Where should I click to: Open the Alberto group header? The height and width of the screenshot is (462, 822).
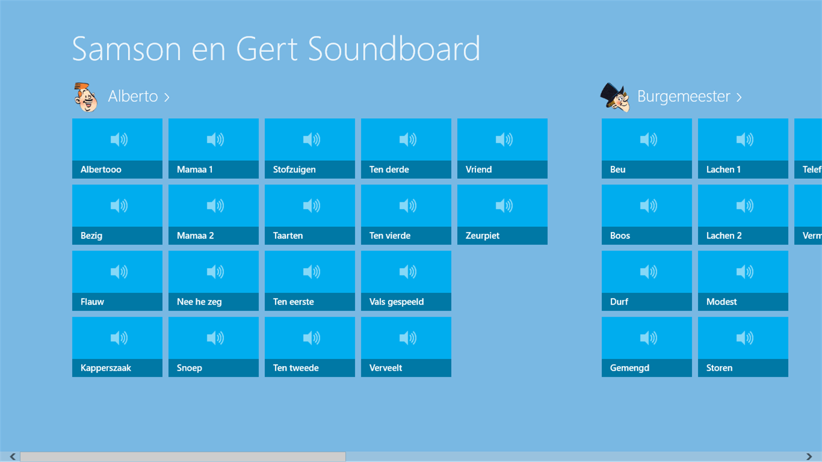click(x=139, y=96)
